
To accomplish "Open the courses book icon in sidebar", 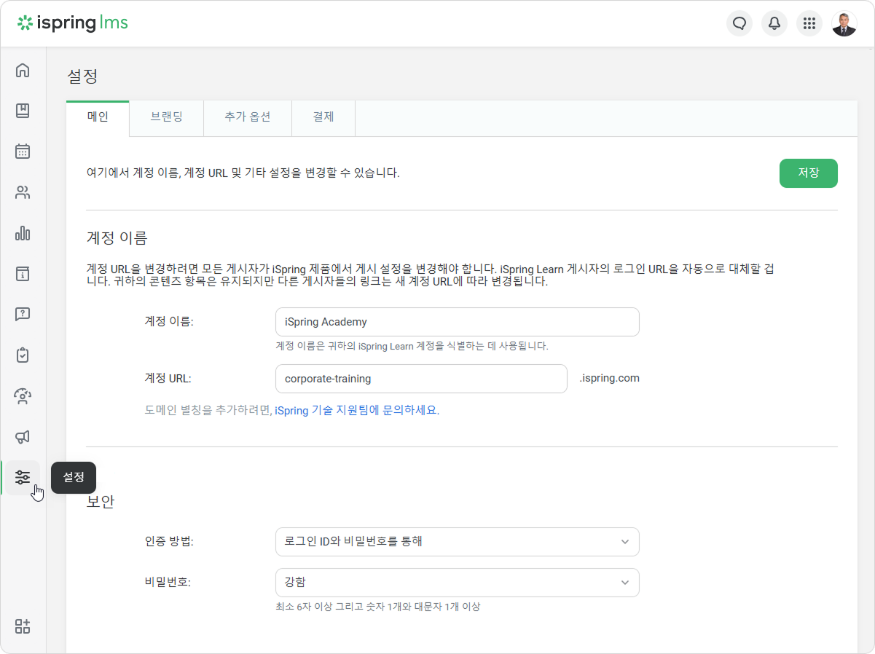I will [23, 111].
